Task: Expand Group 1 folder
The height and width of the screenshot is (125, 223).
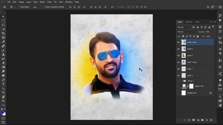Action: (x=182, y=81)
